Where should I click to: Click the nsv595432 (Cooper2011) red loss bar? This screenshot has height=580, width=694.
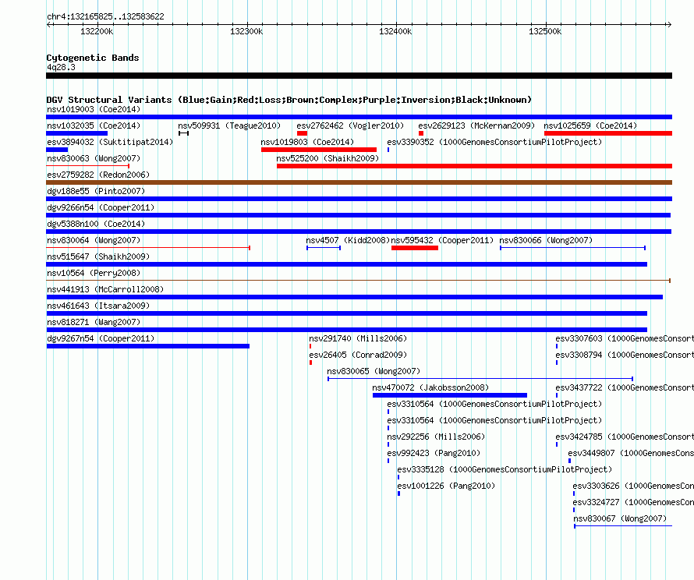[415, 248]
